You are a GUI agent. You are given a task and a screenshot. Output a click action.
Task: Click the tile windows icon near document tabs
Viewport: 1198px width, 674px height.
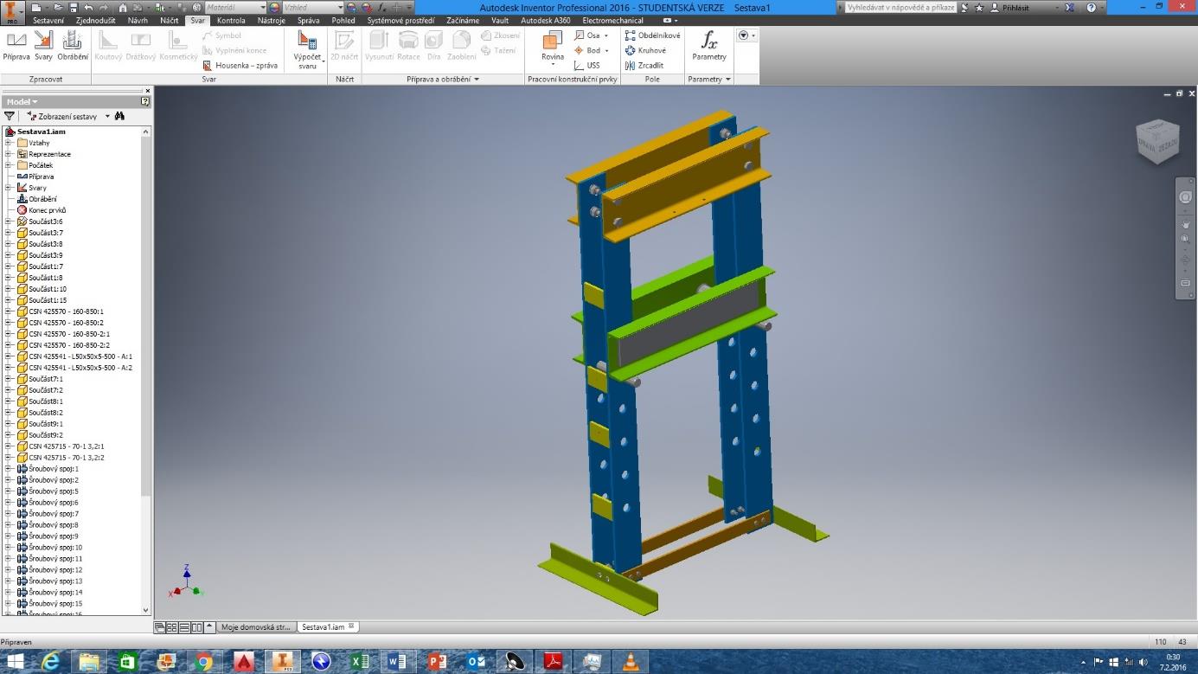(172, 627)
